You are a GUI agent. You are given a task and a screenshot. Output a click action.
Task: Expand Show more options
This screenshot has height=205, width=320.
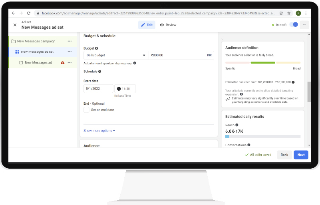coord(99,131)
